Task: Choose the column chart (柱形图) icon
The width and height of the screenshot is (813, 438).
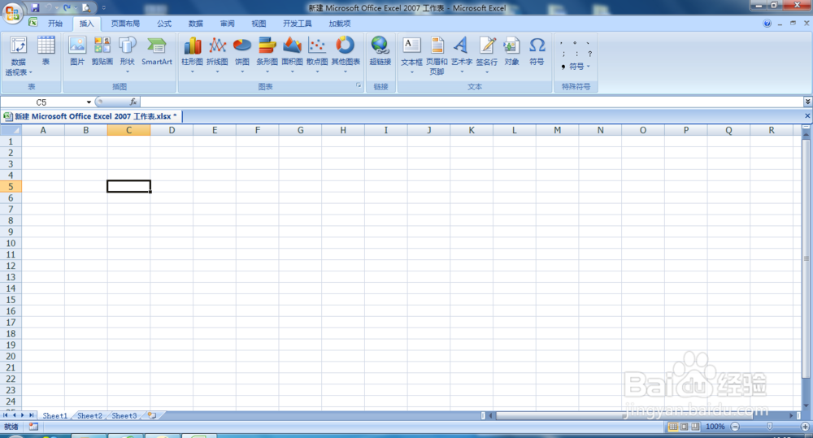Action: pos(193,46)
